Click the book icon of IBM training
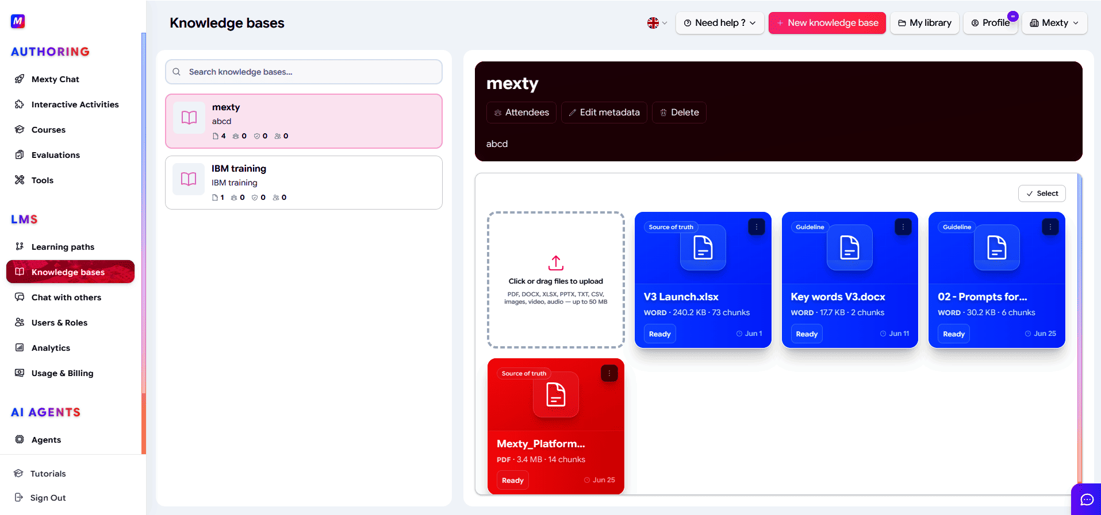The width and height of the screenshot is (1101, 515). [x=189, y=179]
